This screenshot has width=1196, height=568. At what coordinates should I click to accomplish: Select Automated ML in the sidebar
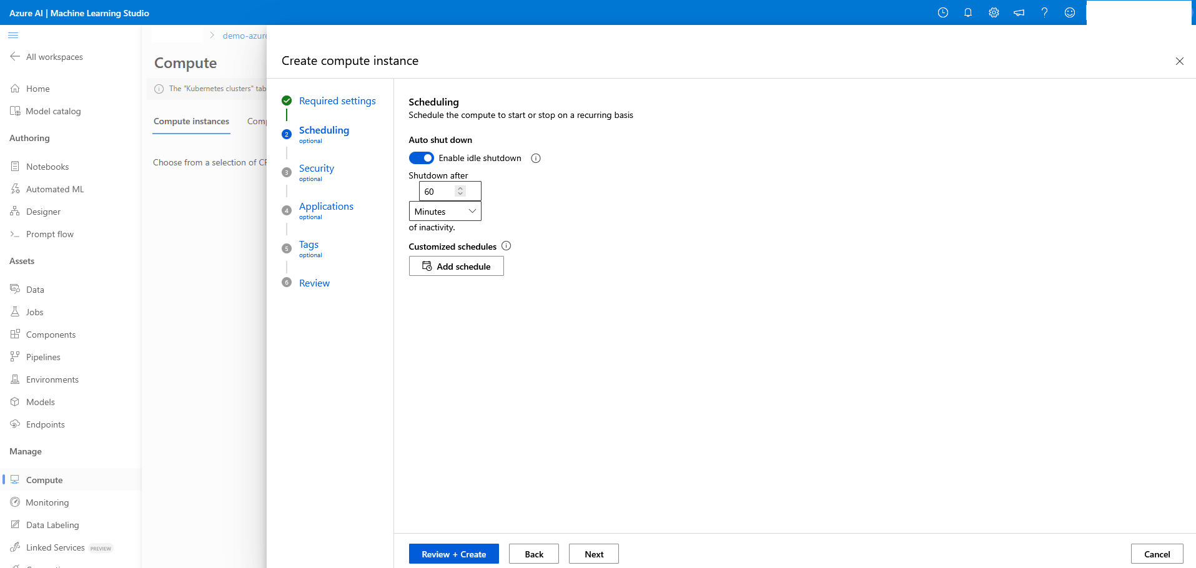54,189
